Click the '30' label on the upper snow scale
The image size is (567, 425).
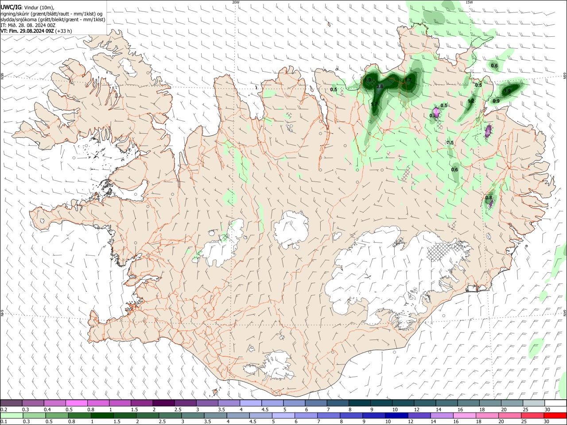pyautogui.click(x=548, y=410)
